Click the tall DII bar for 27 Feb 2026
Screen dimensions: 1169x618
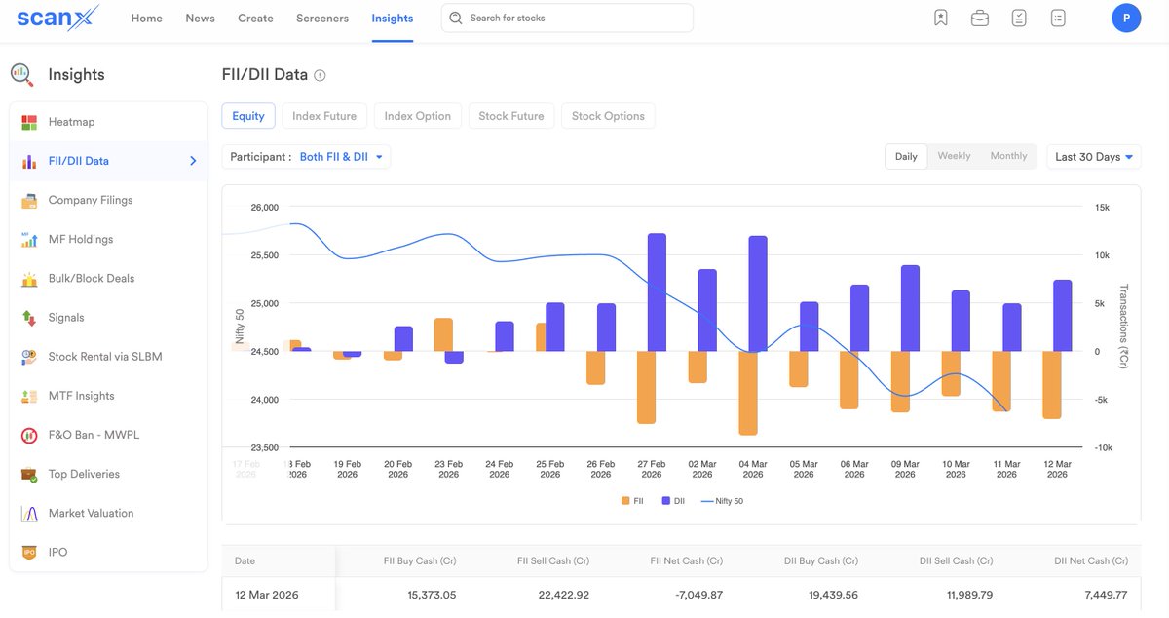(x=657, y=292)
